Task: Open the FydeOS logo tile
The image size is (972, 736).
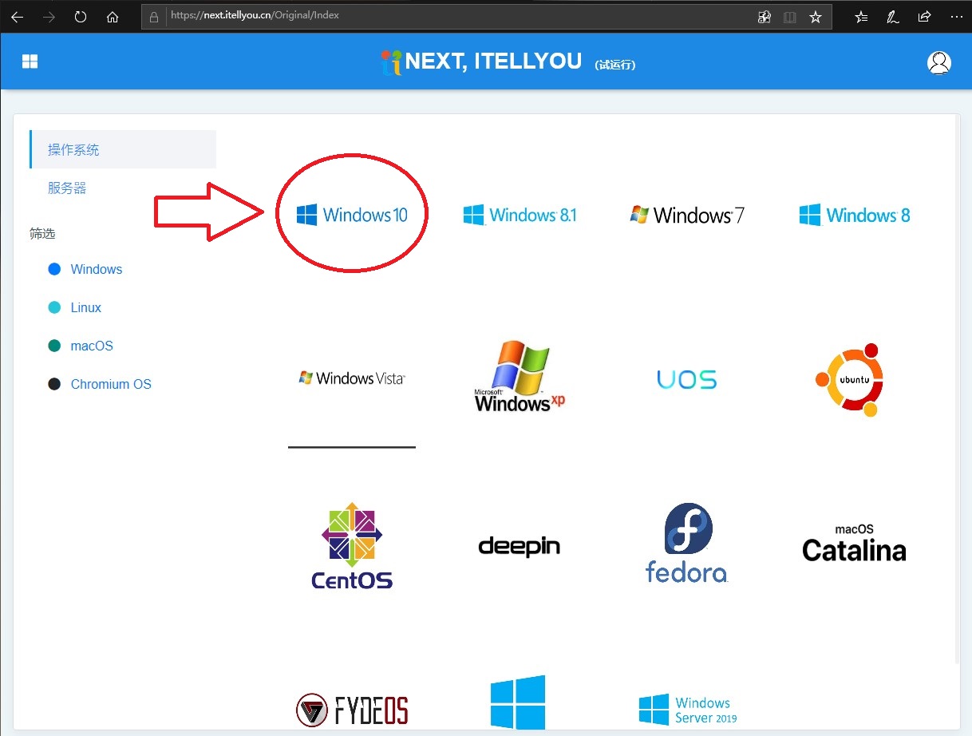Action: point(352,709)
